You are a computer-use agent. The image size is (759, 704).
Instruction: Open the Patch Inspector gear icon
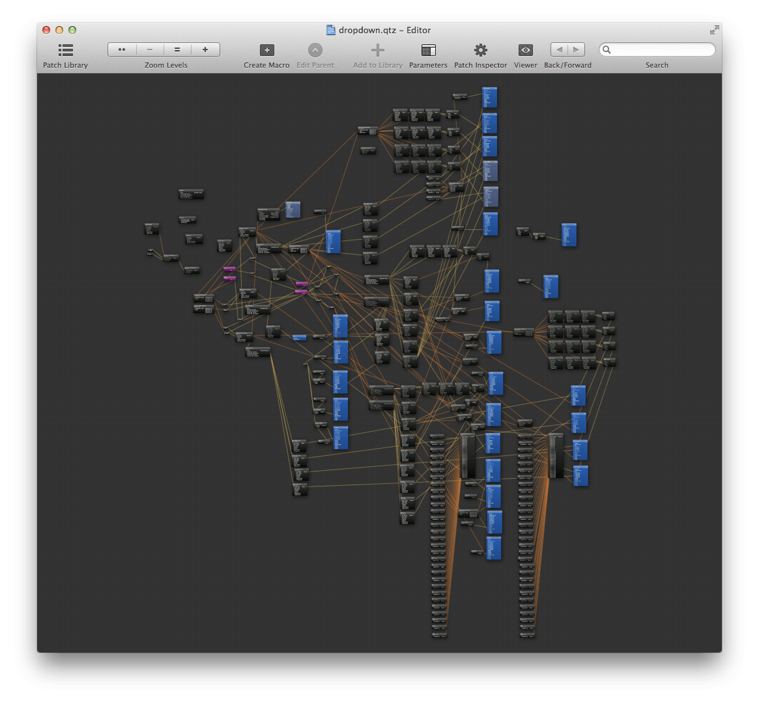[x=480, y=50]
